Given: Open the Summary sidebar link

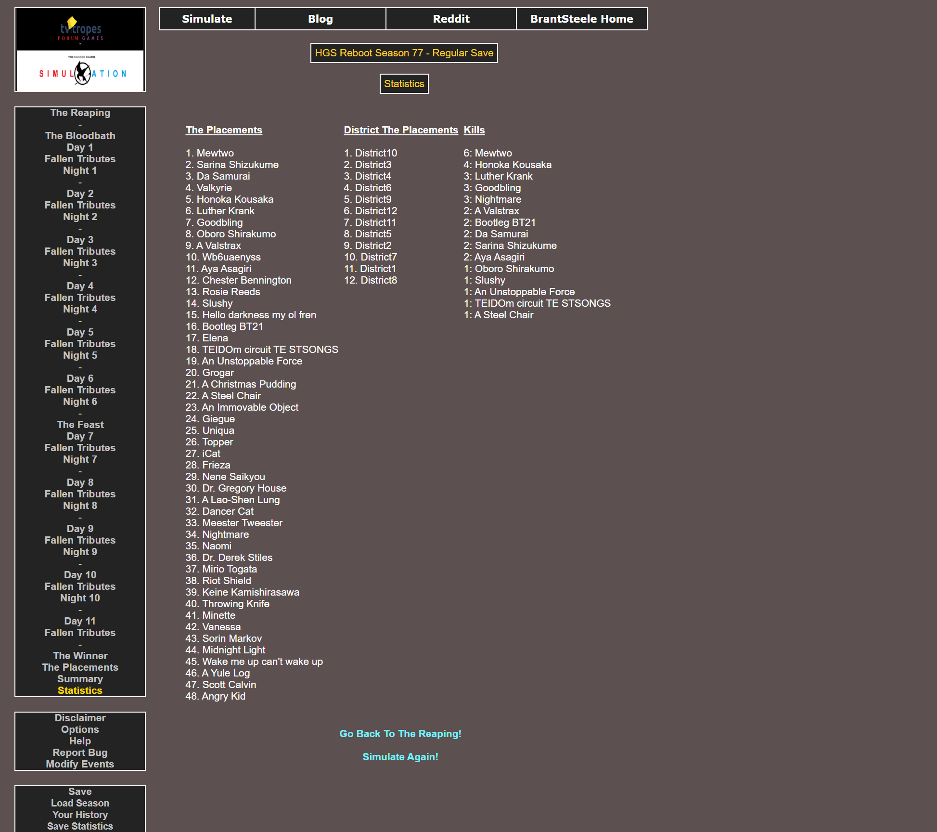Looking at the screenshot, I should pyautogui.click(x=80, y=679).
